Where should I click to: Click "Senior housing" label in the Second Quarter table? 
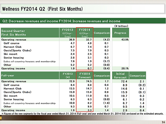[x=14, y=58]
